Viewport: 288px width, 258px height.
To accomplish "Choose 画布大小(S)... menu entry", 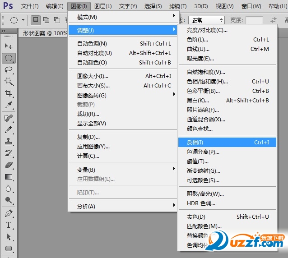I will coord(123,86).
